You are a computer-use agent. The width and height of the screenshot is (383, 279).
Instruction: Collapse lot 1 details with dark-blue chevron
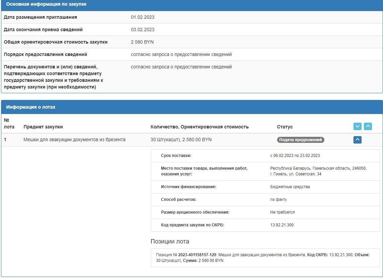pos(357,139)
